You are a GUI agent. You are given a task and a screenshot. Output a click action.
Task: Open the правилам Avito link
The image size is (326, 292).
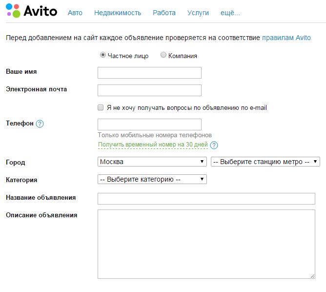[286, 38]
